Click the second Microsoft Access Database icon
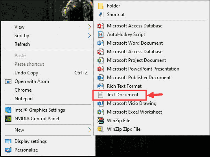The height and width of the screenshot is (157, 210). coord(101,52)
